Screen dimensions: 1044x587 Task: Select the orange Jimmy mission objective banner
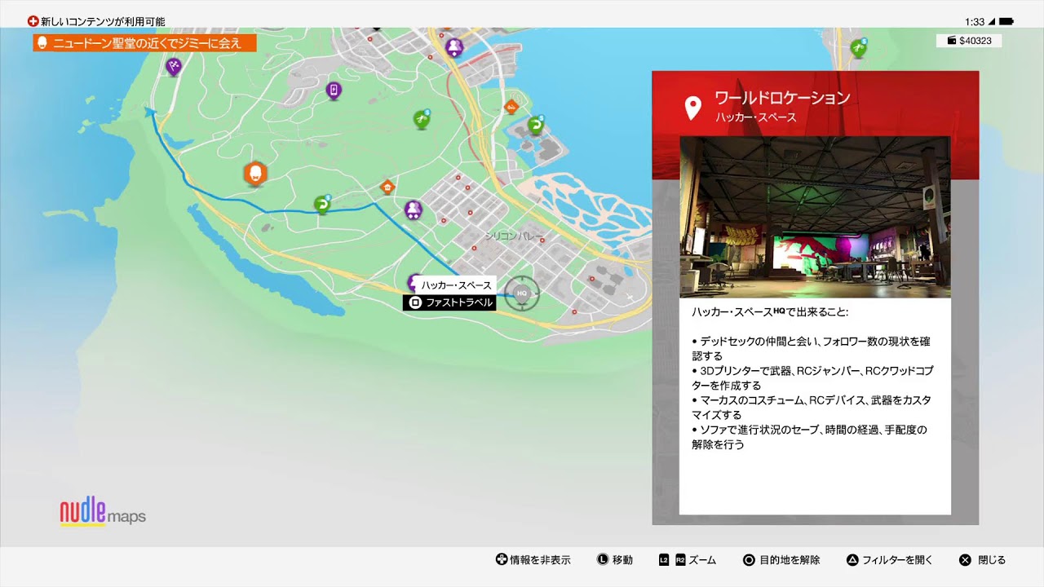coord(145,43)
